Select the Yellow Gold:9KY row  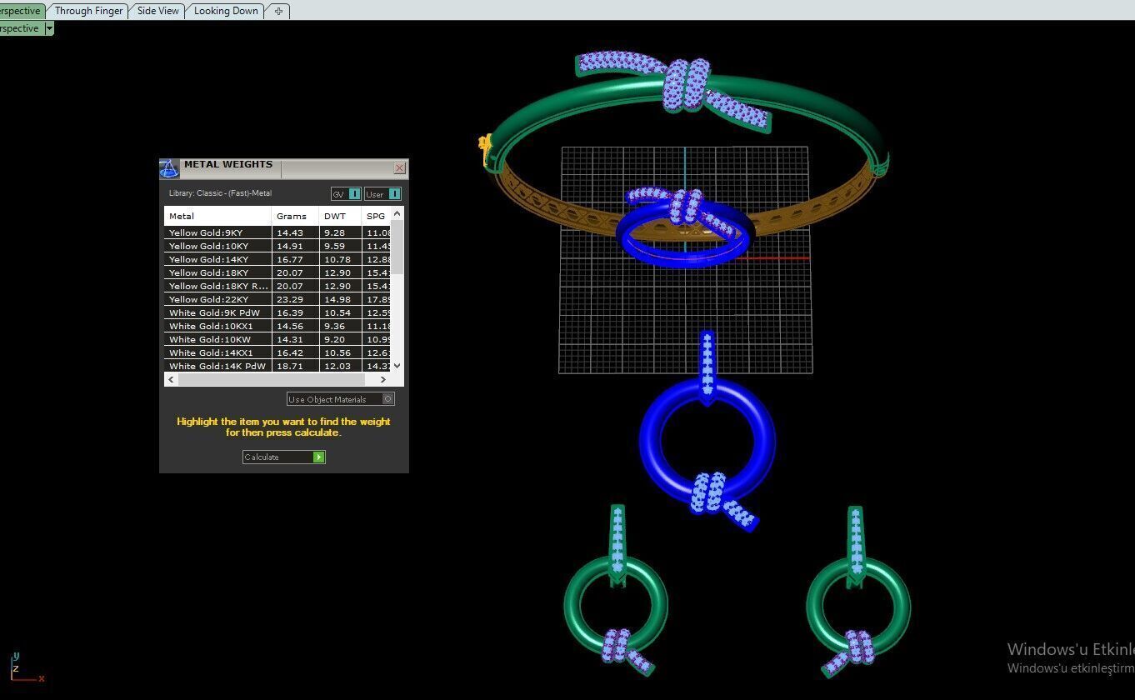coord(277,232)
